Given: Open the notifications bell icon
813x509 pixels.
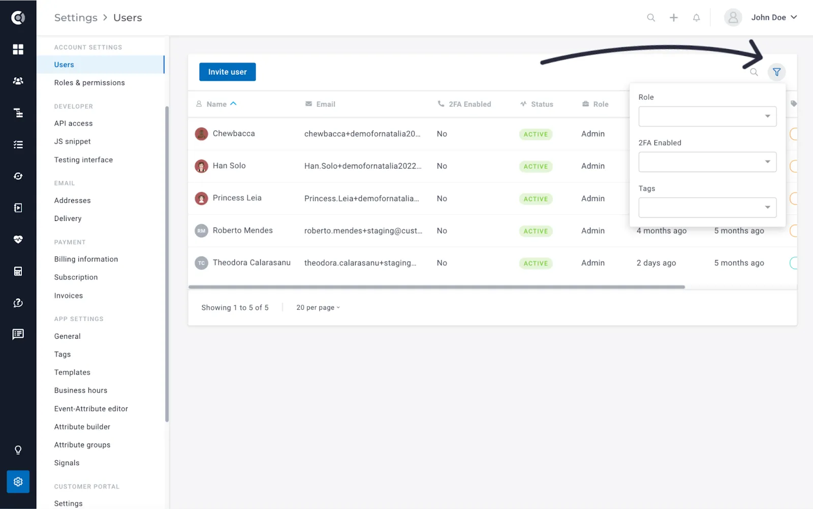Looking at the screenshot, I should tap(697, 18).
